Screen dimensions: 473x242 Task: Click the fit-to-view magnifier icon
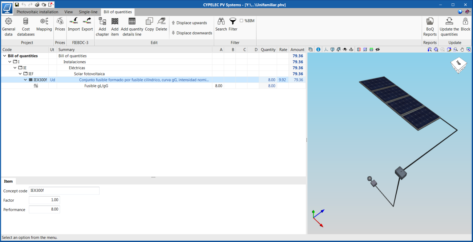pyautogui.click(x=436, y=49)
